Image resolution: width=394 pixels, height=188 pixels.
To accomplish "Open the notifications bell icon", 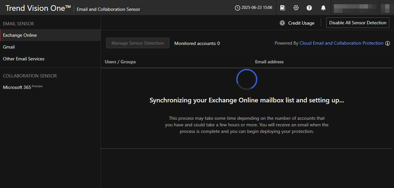I will click(323, 8).
